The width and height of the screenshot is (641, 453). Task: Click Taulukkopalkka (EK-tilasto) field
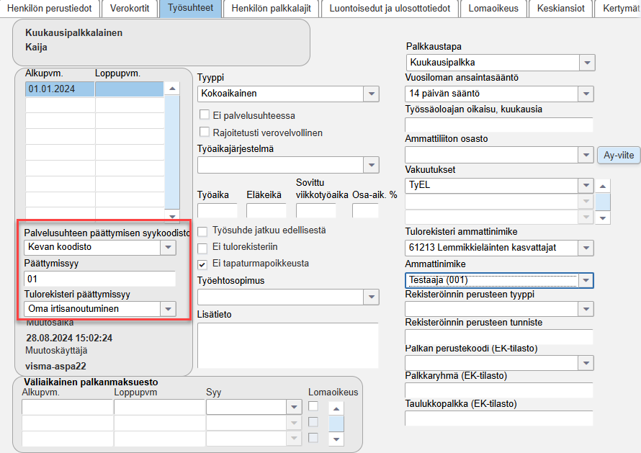(x=498, y=418)
